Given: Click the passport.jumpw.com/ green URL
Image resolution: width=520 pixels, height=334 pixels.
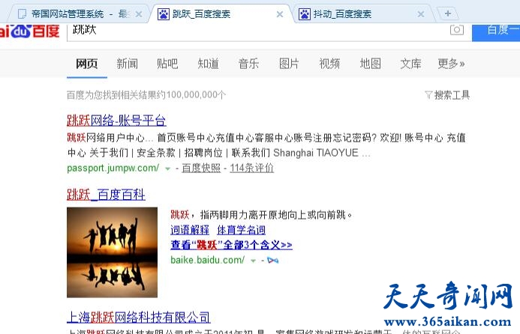Looking at the screenshot, I should click(x=113, y=168).
